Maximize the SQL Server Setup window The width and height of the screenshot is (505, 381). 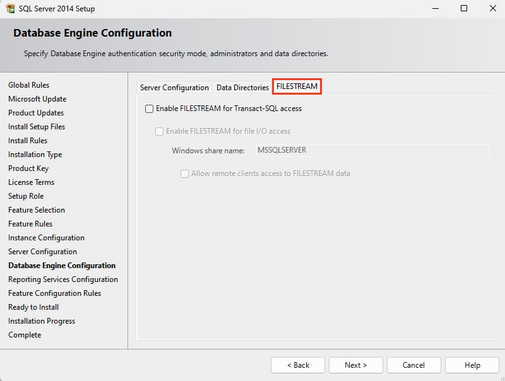pyautogui.click(x=464, y=9)
